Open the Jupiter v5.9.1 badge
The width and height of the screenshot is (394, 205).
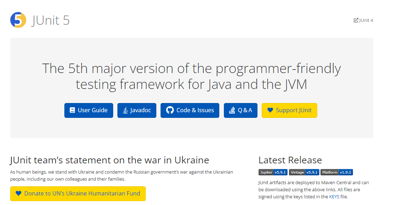pyautogui.click(x=273, y=173)
